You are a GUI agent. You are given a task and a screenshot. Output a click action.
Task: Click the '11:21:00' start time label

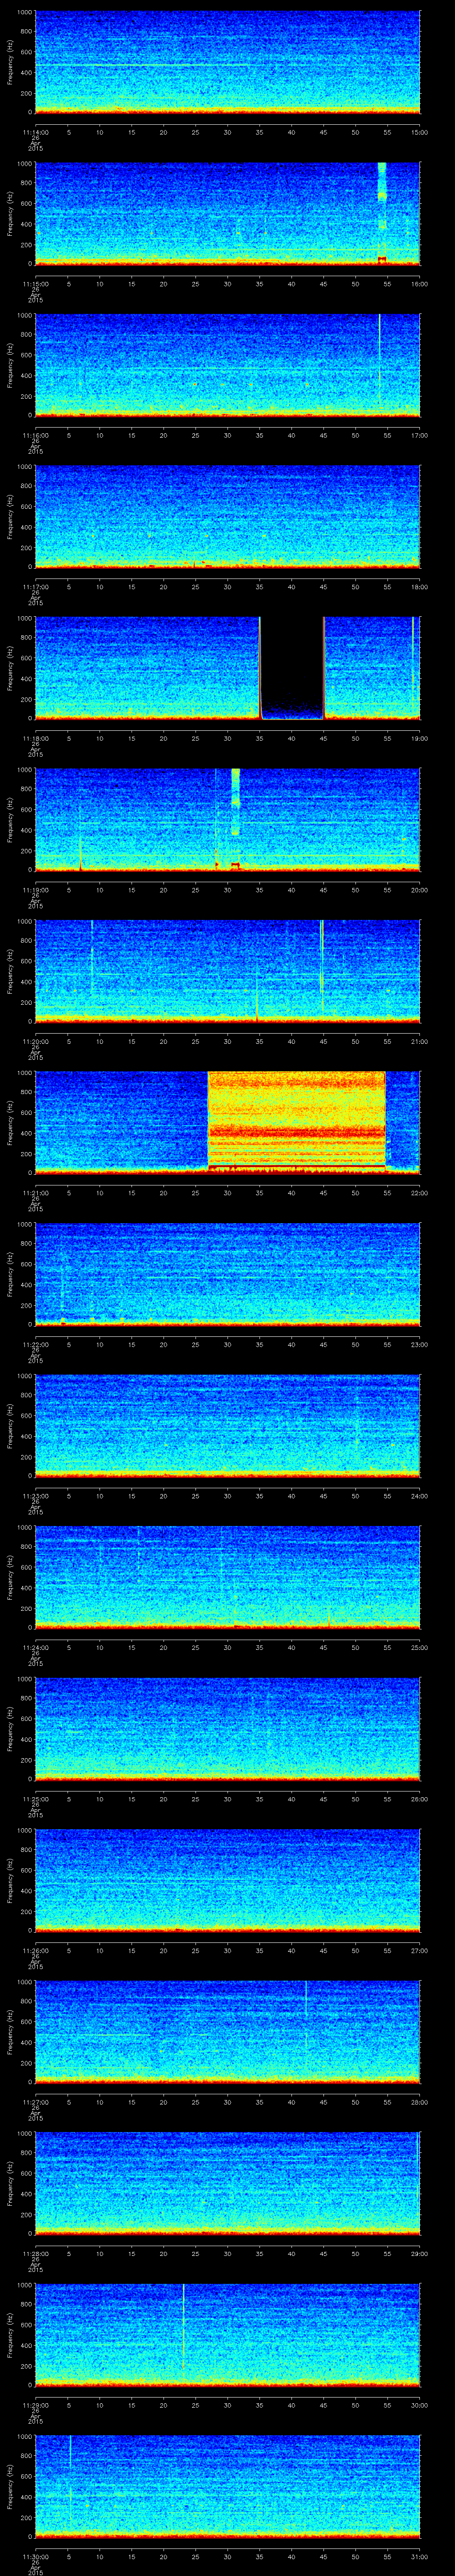click(35, 1192)
